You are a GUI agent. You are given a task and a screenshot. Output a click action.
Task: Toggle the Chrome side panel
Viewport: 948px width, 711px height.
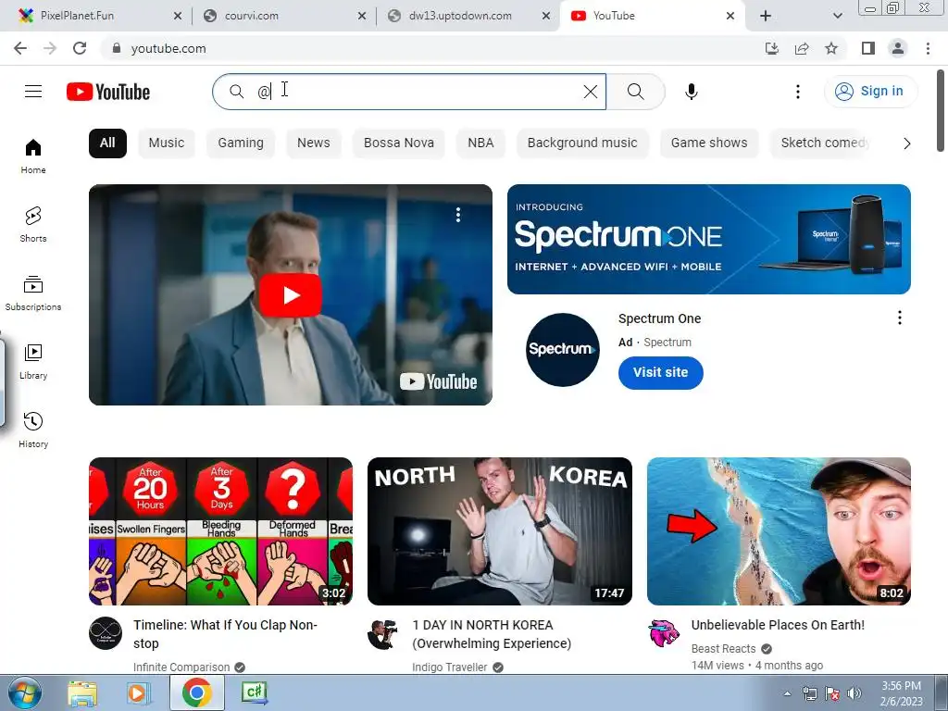pos(868,48)
